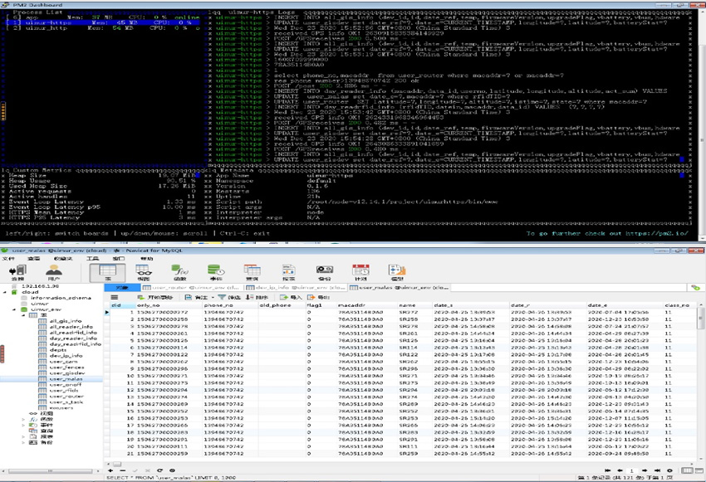This screenshot has height=482, width=706.
Task: Select the Table toolbar icon in Navicat
Action: 108,272
